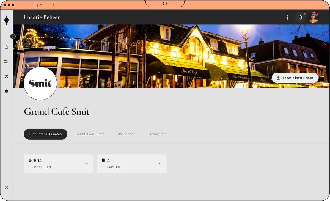Select the house location icon in sidebar
330x201 pixels.
point(6,91)
